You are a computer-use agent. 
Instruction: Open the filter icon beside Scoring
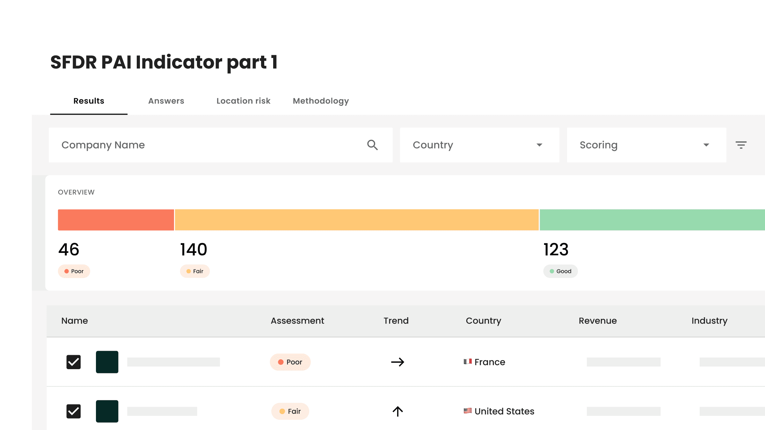[741, 145]
